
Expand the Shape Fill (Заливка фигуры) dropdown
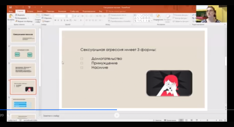pos(181,15)
